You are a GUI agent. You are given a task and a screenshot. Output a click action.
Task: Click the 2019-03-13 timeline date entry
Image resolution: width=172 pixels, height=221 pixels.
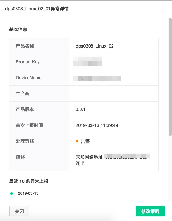coord(28,193)
